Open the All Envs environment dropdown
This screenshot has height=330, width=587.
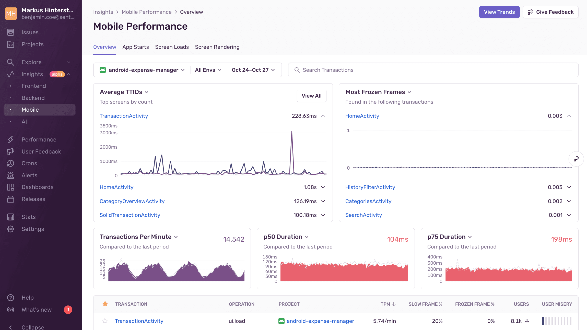pyautogui.click(x=208, y=70)
